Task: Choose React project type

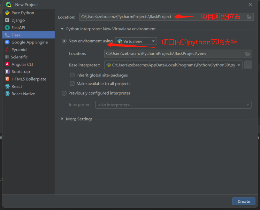Action: tap(28, 86)
